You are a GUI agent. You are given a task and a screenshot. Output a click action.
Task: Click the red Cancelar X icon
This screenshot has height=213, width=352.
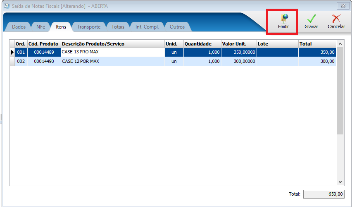(336, 19)
